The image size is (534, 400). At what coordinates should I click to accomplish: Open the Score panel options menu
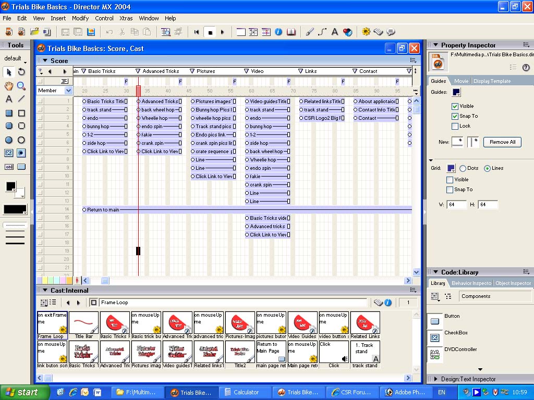(413, 60)
